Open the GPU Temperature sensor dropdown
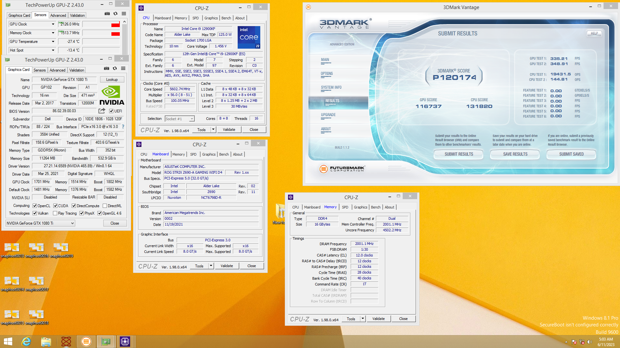 [x=53, y=42]
